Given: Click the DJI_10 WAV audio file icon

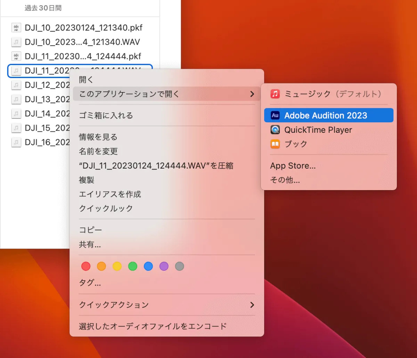Looking at the screenshot, I should pyautogui.click(x=16, y=42).
